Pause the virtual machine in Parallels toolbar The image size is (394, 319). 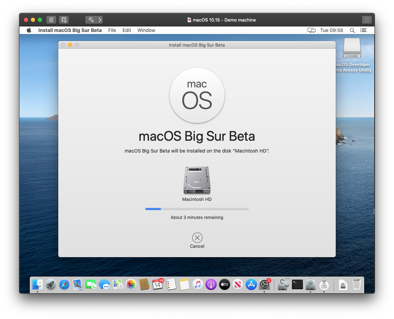51,20
